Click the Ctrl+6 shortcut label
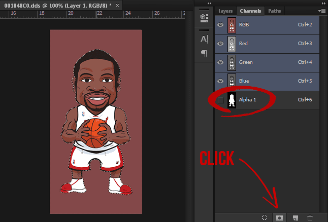 click(305, 100)
